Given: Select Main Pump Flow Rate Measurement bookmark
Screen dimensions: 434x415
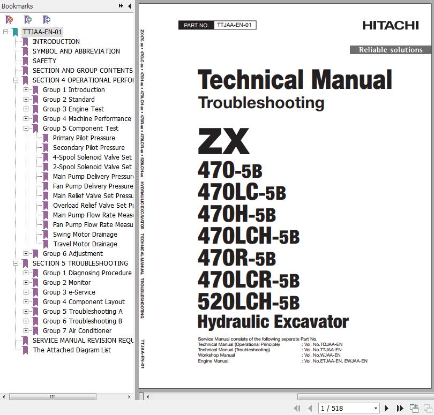Looking at the screenshot, I should point(93,215).
